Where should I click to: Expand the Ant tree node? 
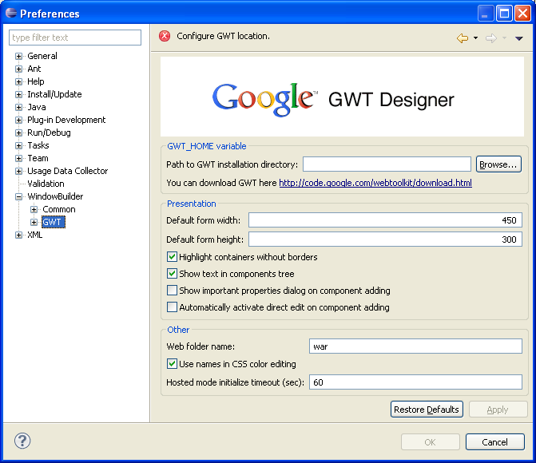(x=19, y=69)
